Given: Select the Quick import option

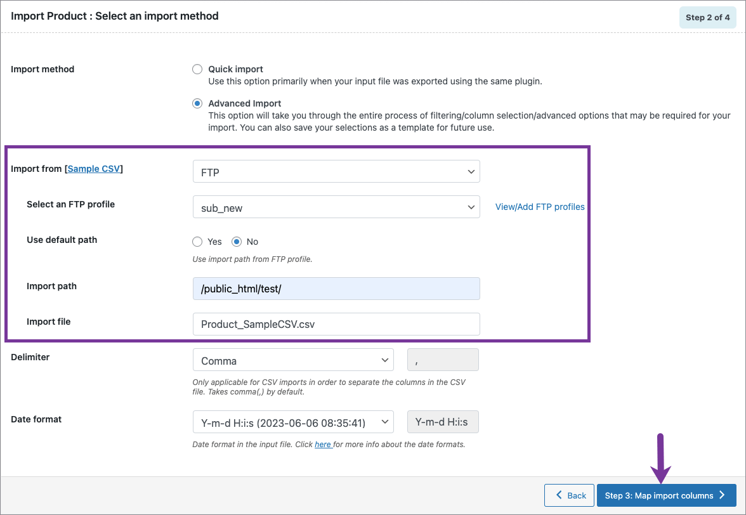Looking at the screenshot, I should click(197, 69).
